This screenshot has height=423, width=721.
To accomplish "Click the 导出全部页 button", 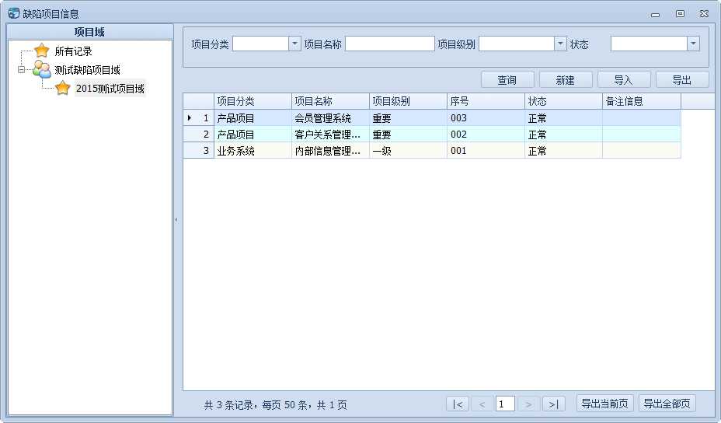I will point(667,404).
